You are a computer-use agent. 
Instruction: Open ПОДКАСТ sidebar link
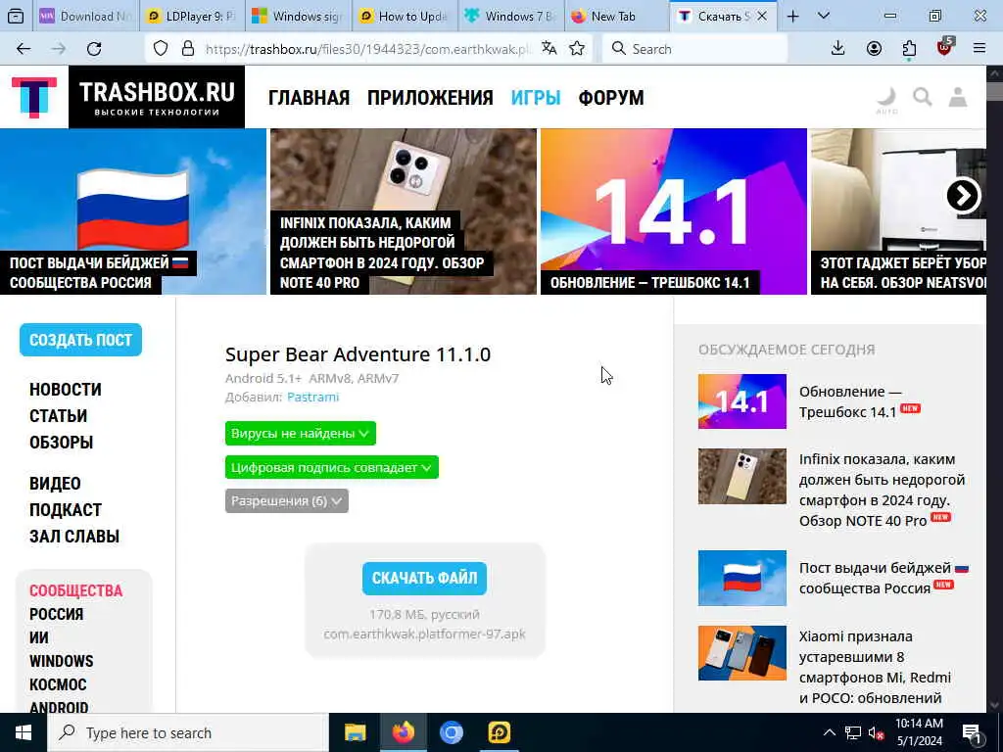point(66,509)
